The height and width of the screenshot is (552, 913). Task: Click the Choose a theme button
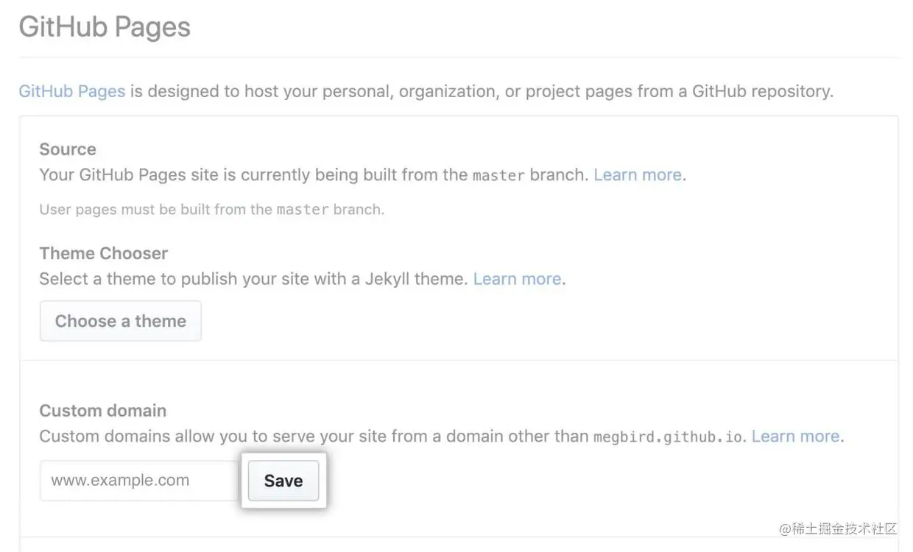point(121,321)
